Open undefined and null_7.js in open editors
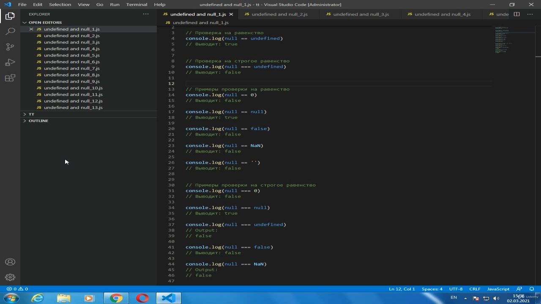This screenshot has height=304, width=541. (x=72, y=68)
